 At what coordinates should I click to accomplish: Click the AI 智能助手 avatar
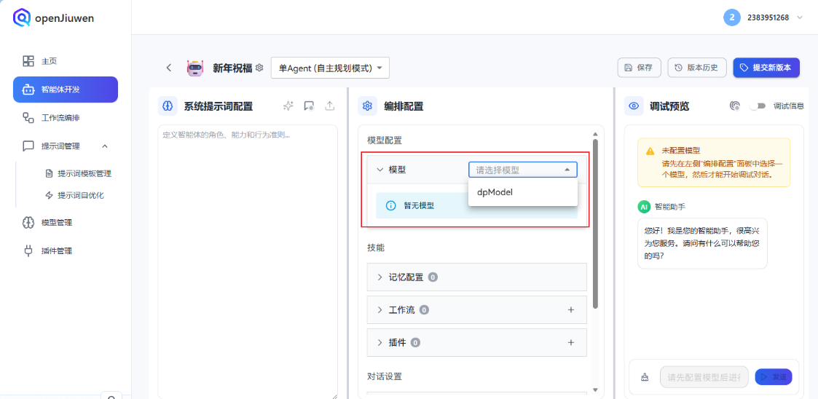click(x=645, y=207)
